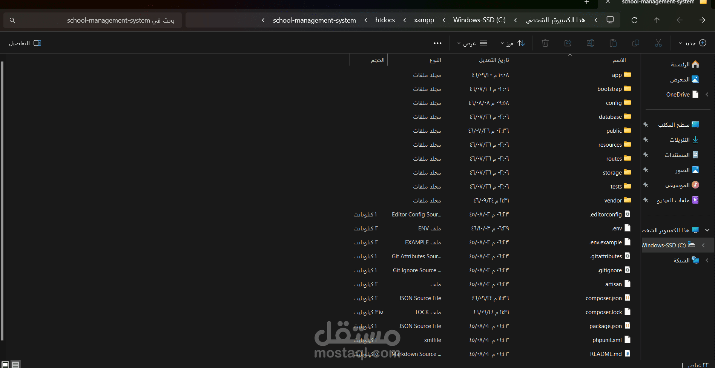The image size is (715, 368).
Task: Click the folder icon of the vendor folder
Action: pos(628,200)
